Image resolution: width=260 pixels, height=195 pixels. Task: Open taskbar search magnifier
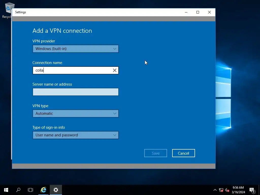pyautogui.click(x=18, y=190)
